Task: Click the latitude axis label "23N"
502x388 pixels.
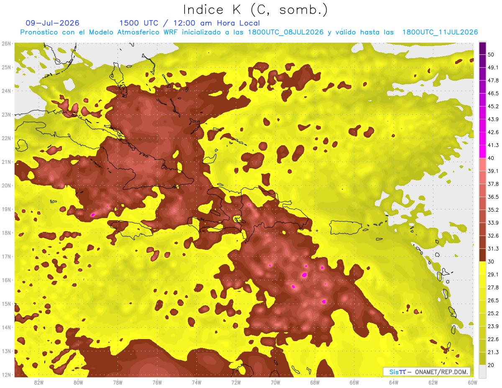Action: (6, 115)
